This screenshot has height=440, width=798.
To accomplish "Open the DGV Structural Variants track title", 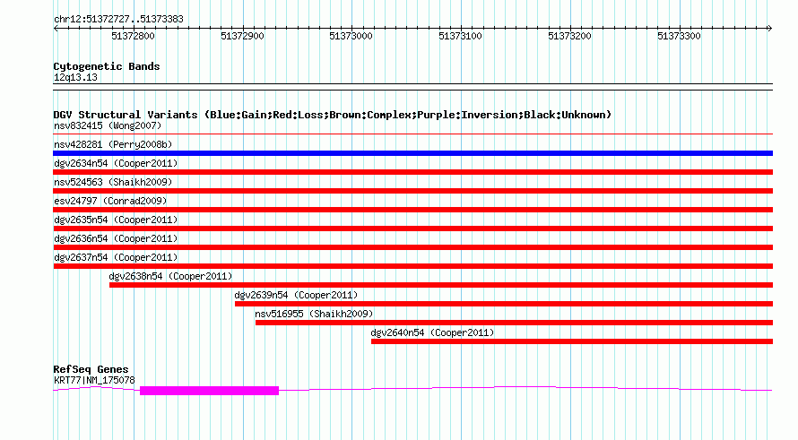I will pyautogui.click(x=333, y=115).
